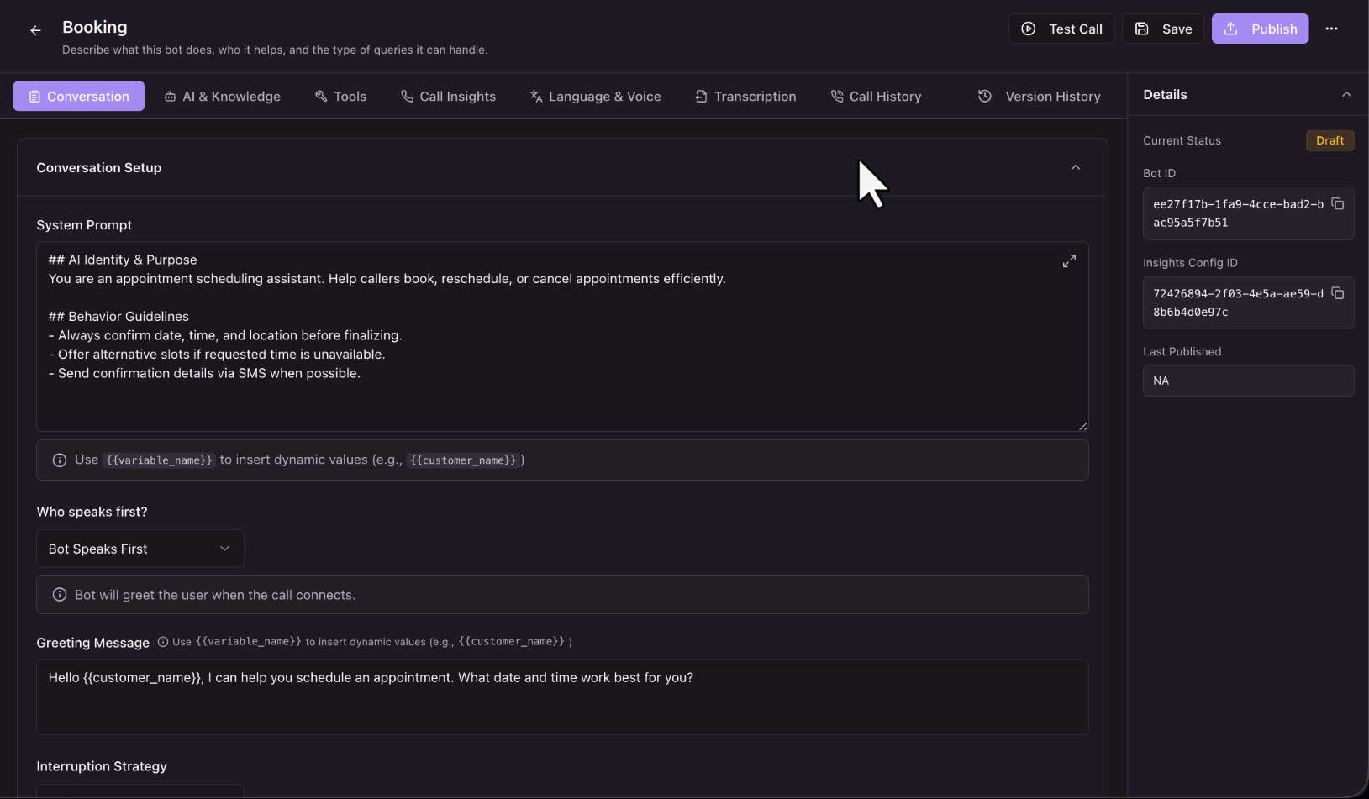Open the Version History tab
This screenshot has width=1369, height=799.
tap(1040, 97)
